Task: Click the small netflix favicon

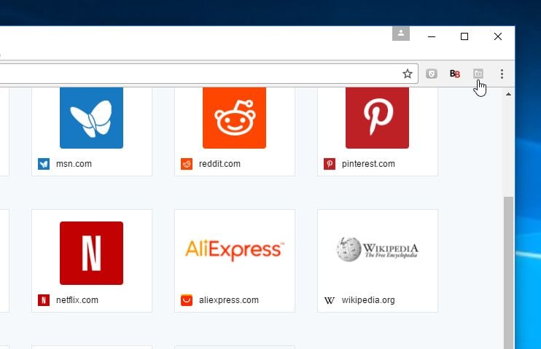Action: pyautogui.click(x=44, y=300)
